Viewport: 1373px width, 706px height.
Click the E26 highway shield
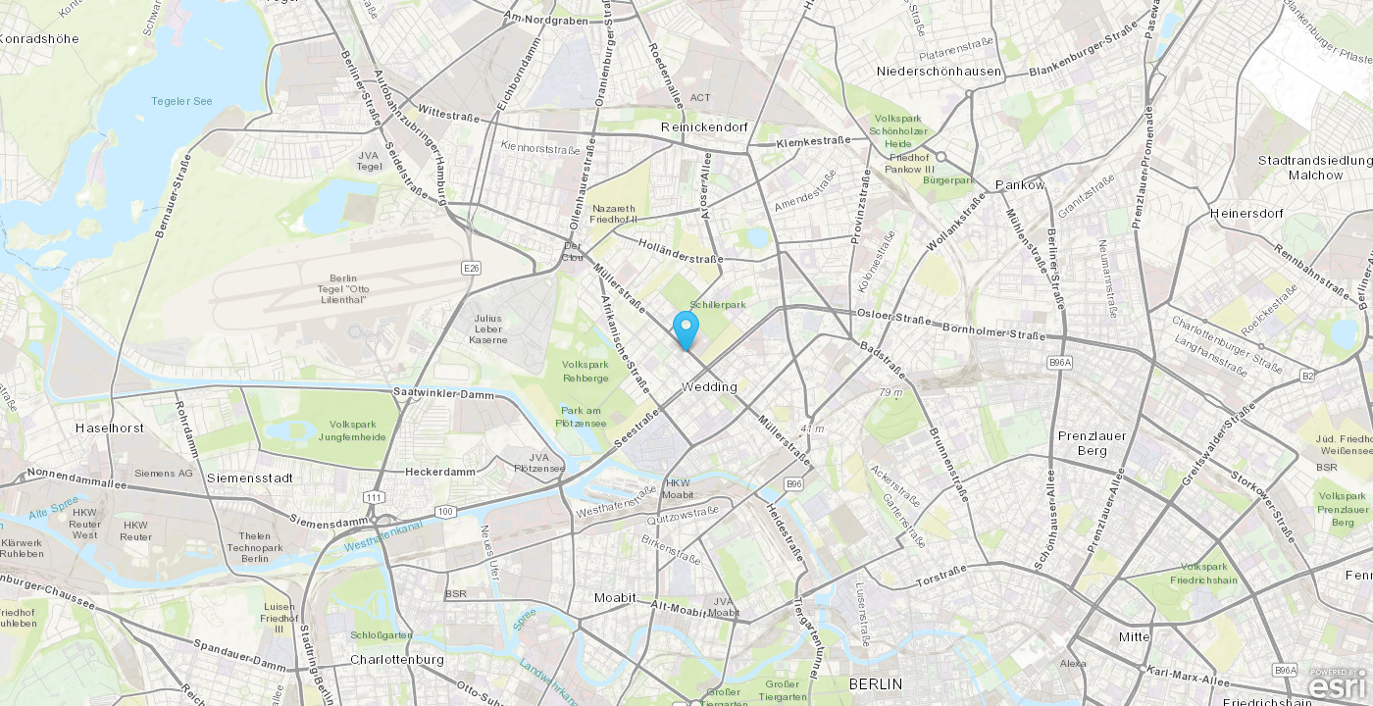(x=472, y=267)
